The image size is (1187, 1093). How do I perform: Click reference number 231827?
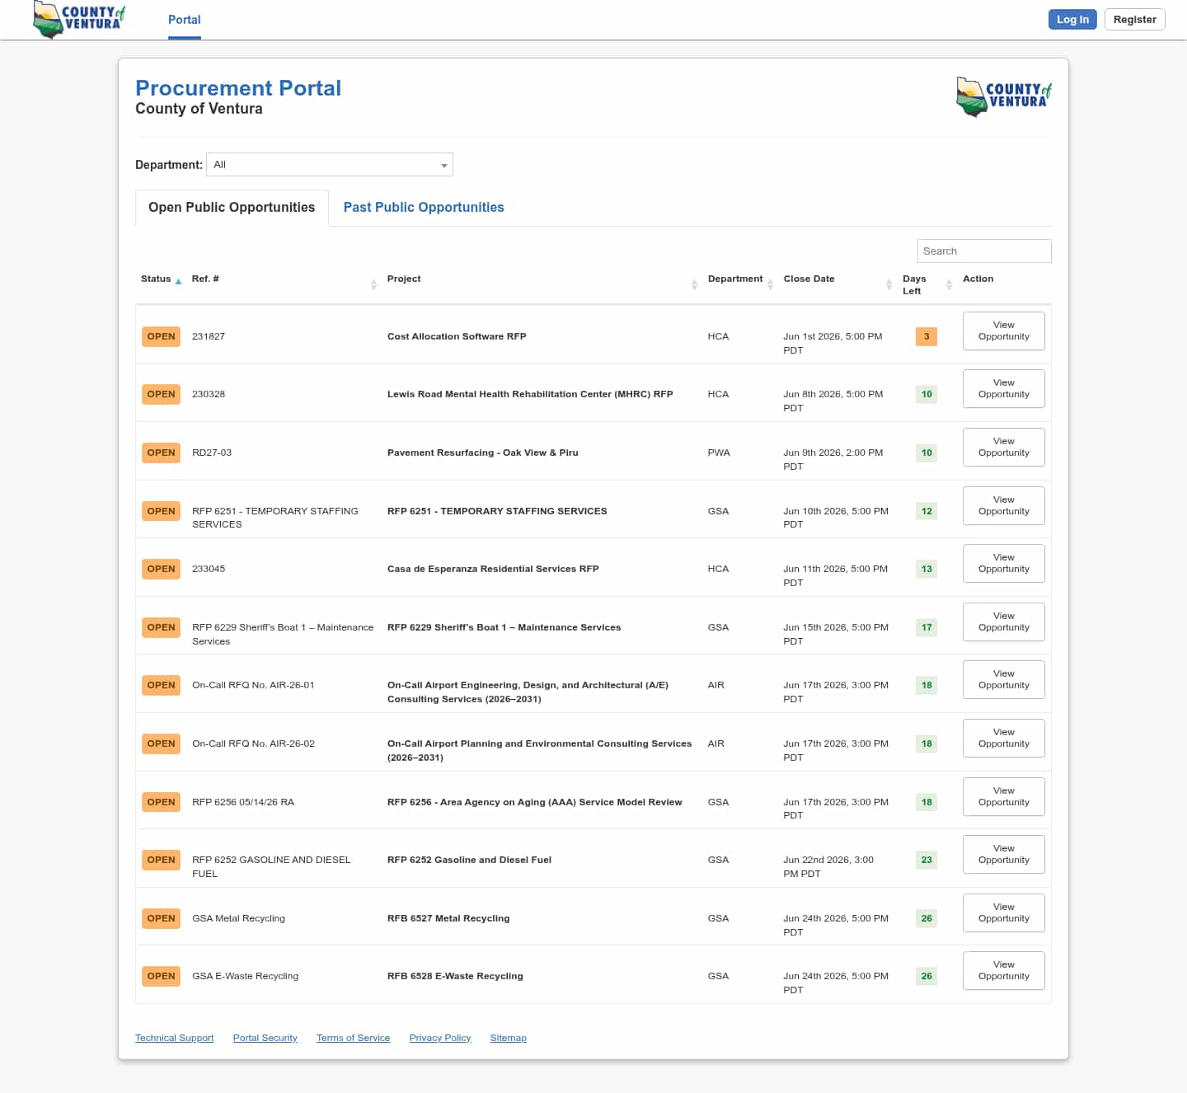tap(209, 336)
